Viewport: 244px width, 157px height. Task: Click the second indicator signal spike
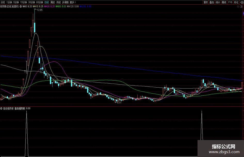[202, 125]
